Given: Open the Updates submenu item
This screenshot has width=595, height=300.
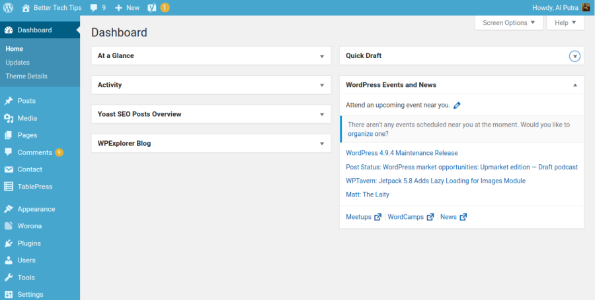Looking at the screenshot, I should coord(18,63).
